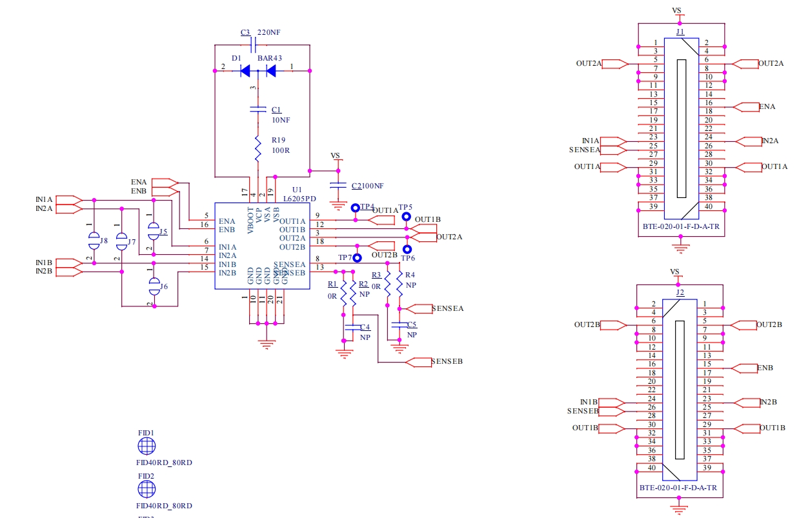Select the R19 100R resistor symbol

tap(258, 148)
